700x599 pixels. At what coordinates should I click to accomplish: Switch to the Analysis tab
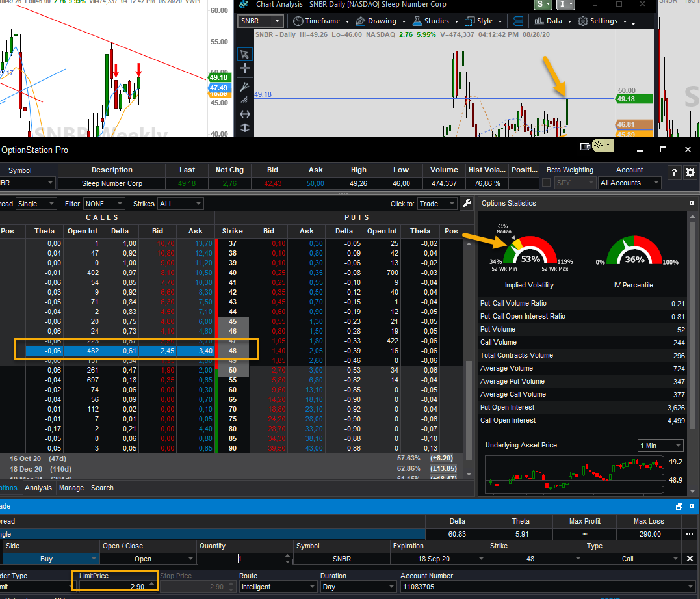38,488
